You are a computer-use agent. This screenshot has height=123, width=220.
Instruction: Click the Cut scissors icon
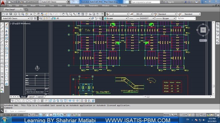click(x=31, y=14)
